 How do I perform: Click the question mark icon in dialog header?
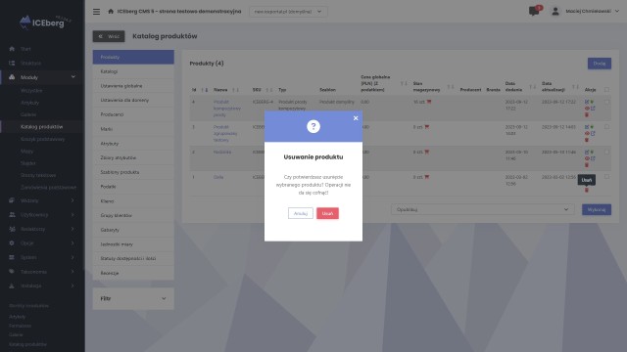point(313,126)
